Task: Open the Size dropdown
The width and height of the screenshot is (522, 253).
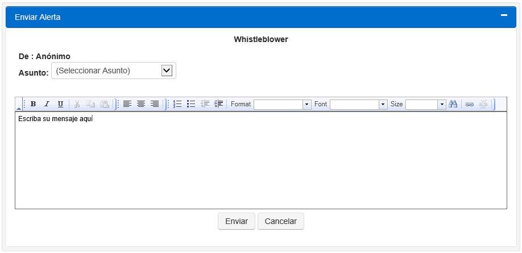Action: (442, 105)
